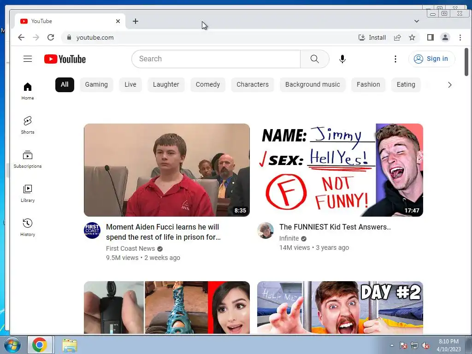
Task: Open Shorts from the sidebar
Action: pos(27,125)
